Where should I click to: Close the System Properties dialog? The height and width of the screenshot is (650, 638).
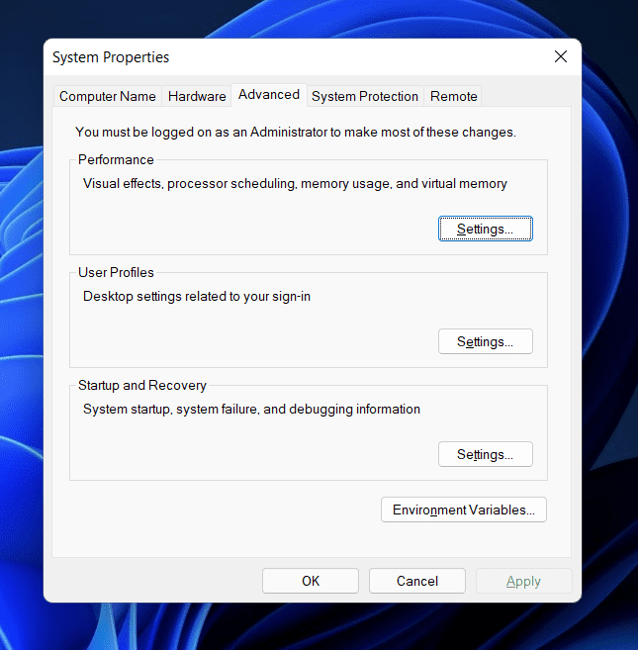[x=561, y=57]
